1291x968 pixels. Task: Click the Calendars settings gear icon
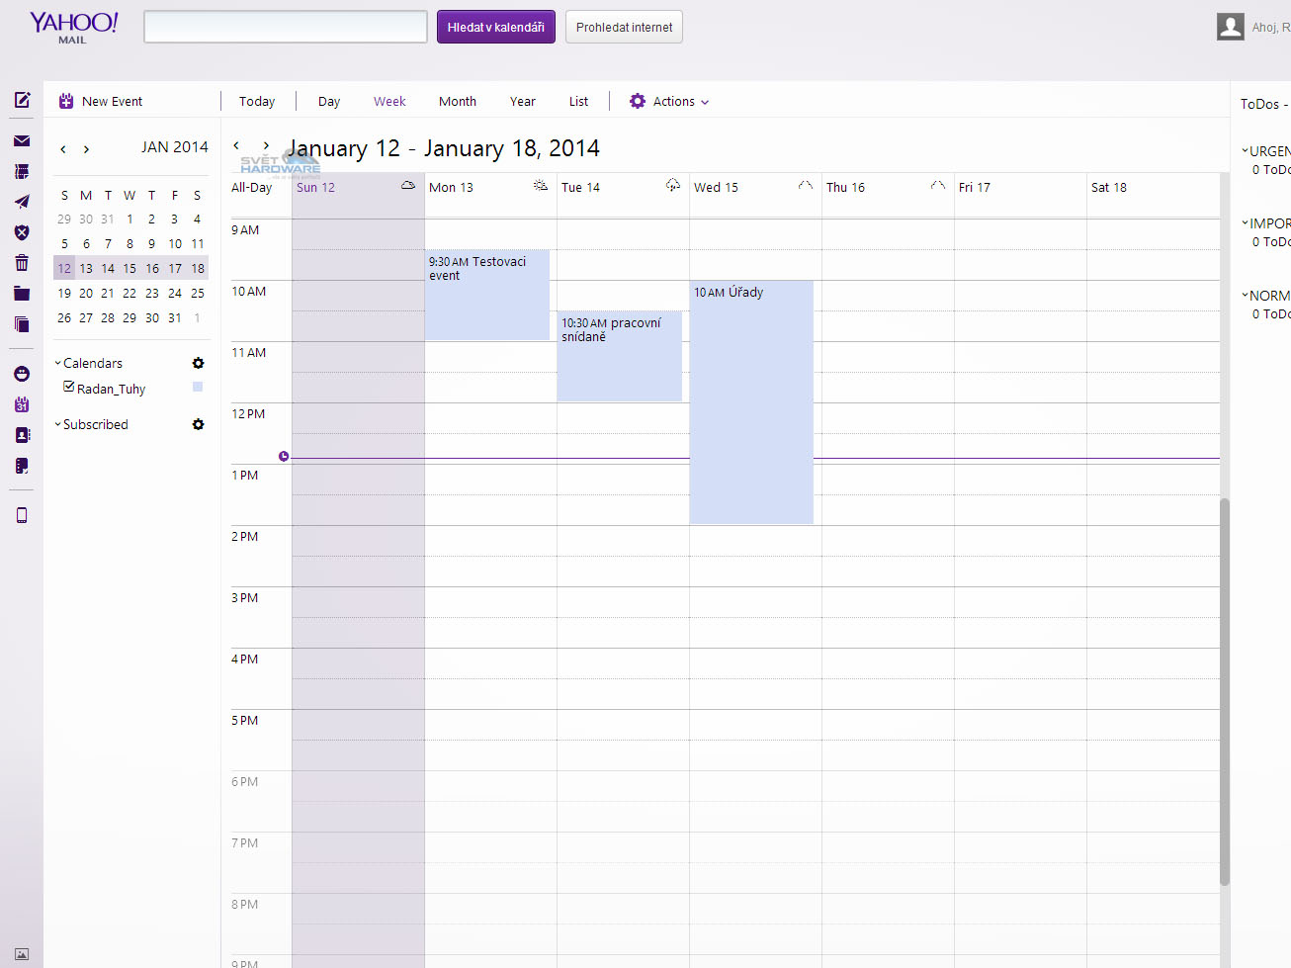click(198, 363)
